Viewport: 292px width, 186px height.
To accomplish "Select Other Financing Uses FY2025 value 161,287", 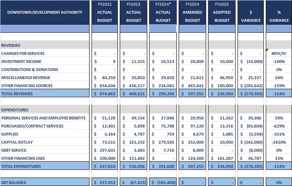I will coord(222,159).
